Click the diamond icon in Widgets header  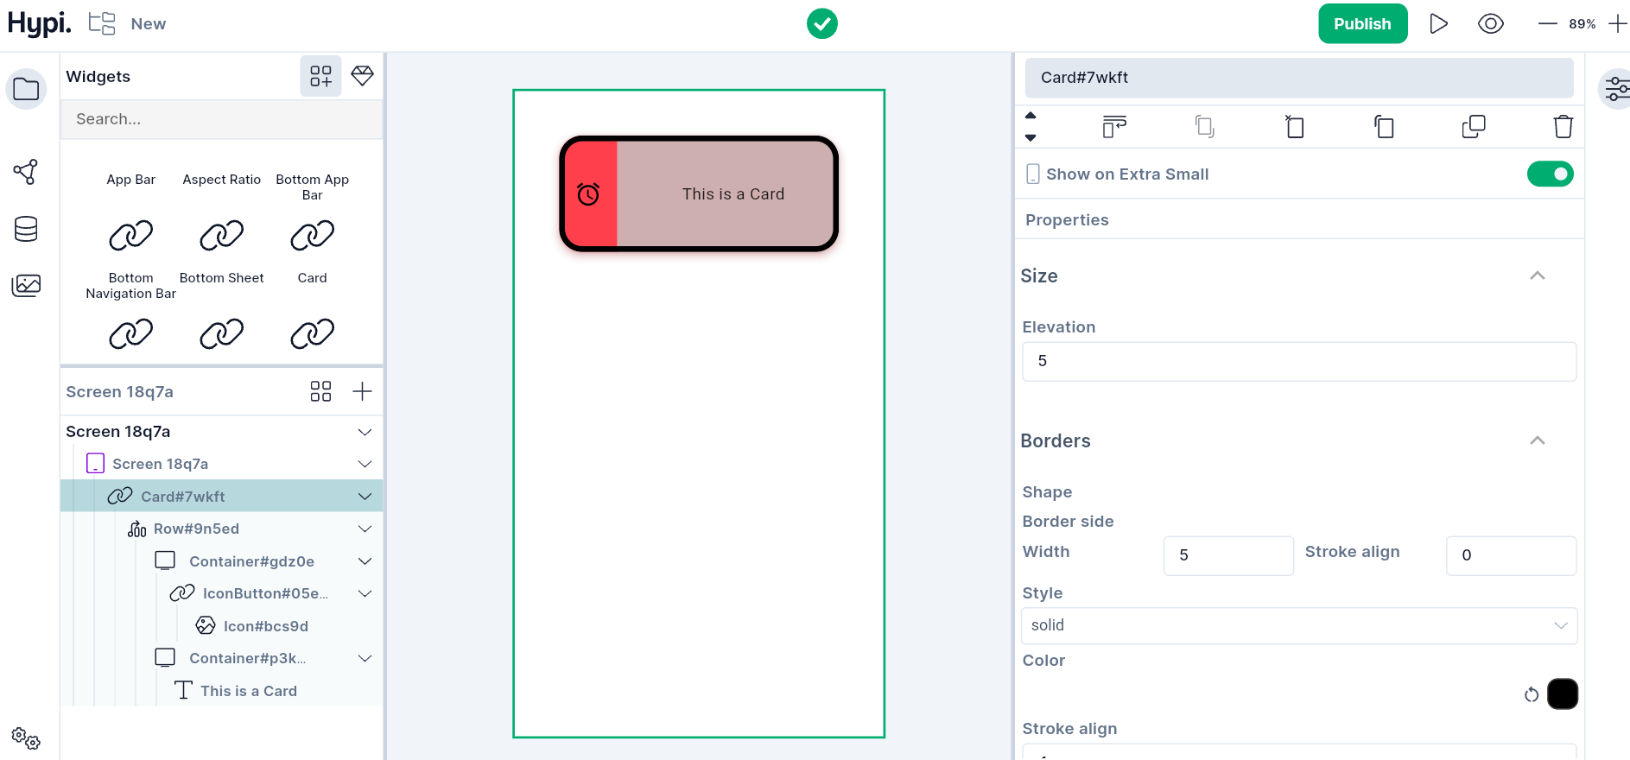pos(363,76)
